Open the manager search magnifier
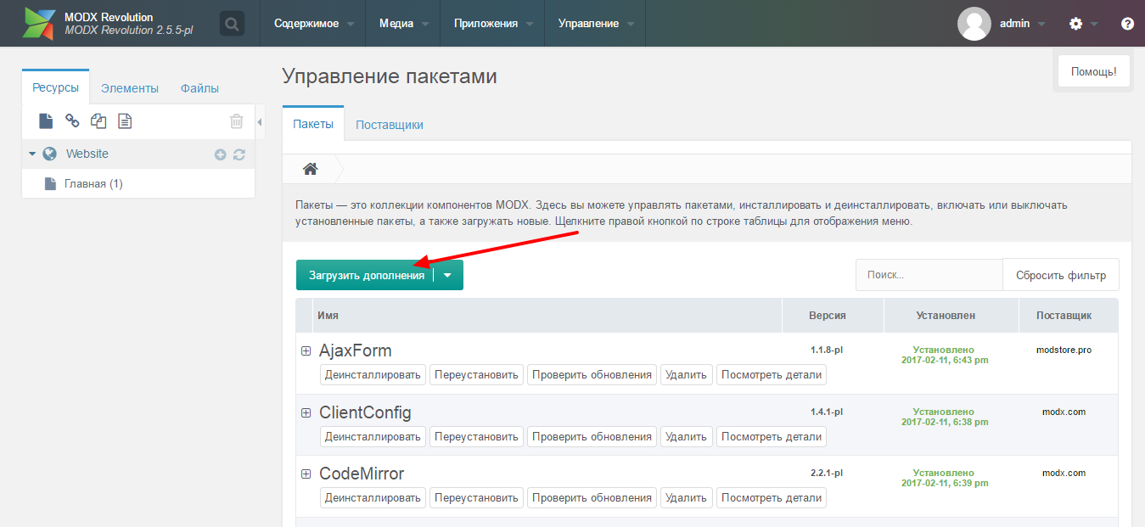The image size is (1145, 527). pyautogui.click(x=232, y=23)
